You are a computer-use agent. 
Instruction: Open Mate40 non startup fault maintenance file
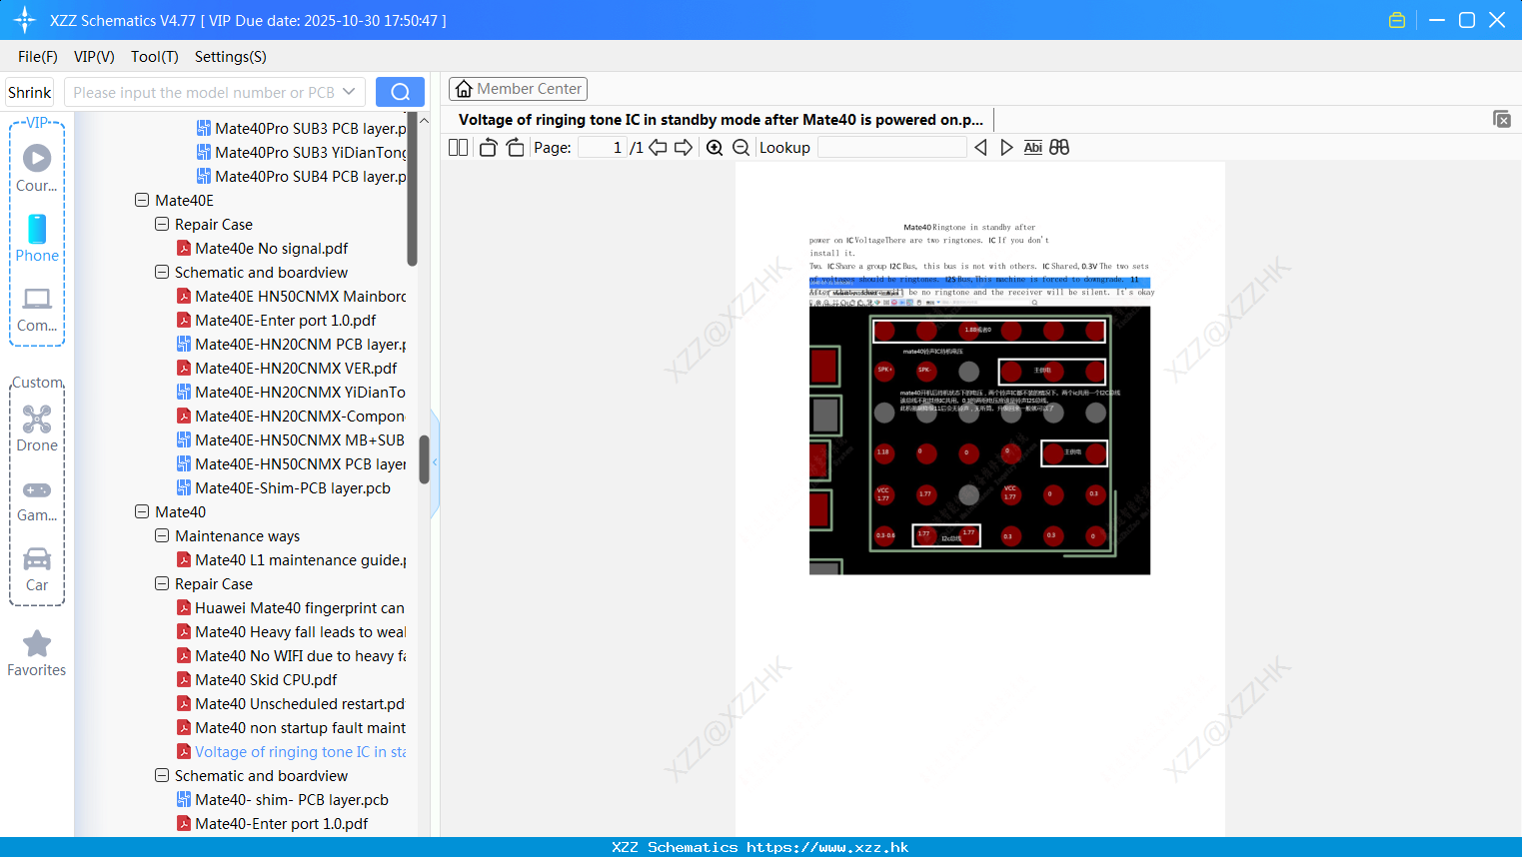click(291, 727)
